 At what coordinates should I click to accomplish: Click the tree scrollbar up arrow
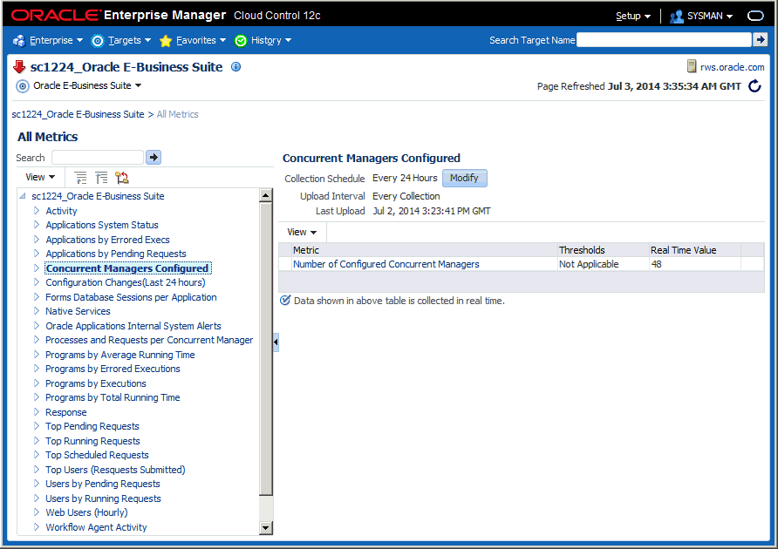266,195
